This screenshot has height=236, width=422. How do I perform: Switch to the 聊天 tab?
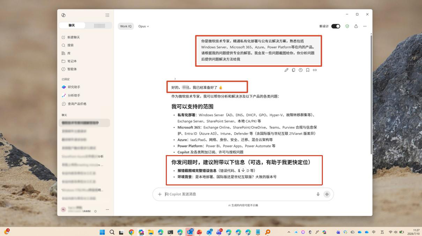pyautogui.click(x=72, y=25)
